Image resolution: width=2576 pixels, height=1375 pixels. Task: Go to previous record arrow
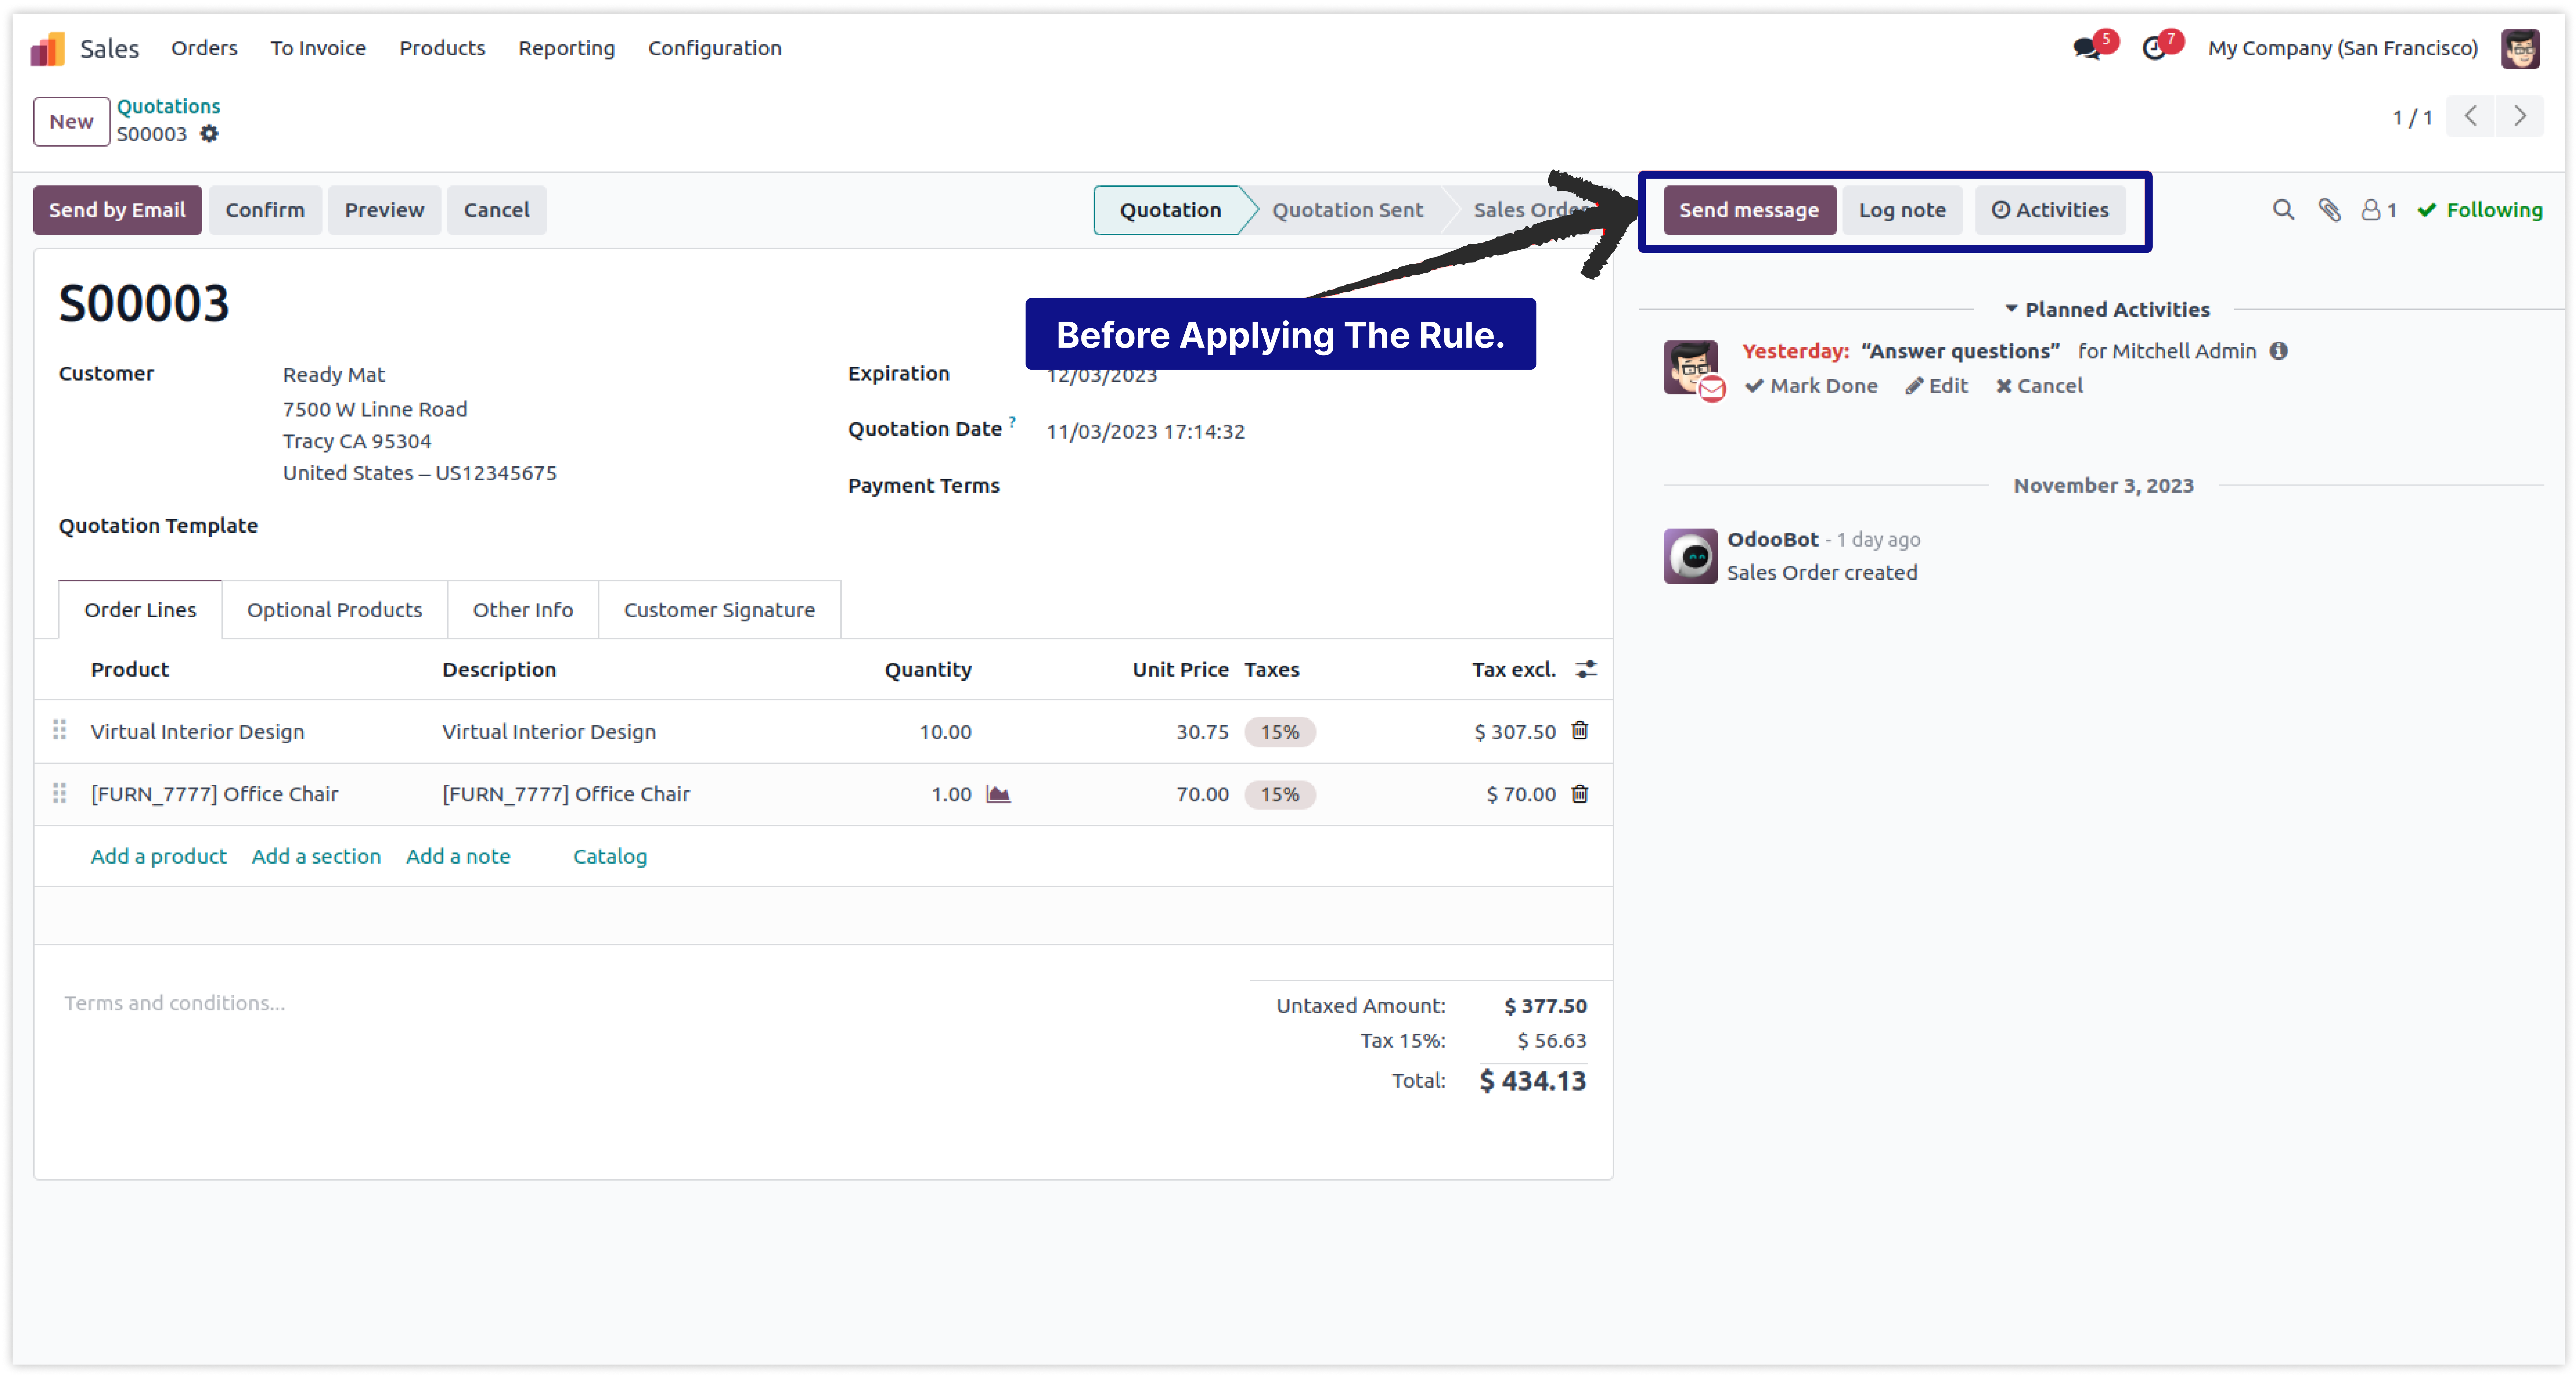click(2470, 117)
